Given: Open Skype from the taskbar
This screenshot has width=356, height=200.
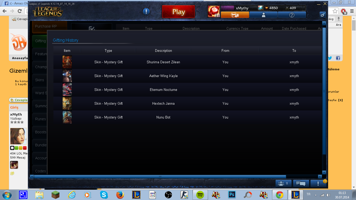Looking at the screenshot, I should point(104,195).
